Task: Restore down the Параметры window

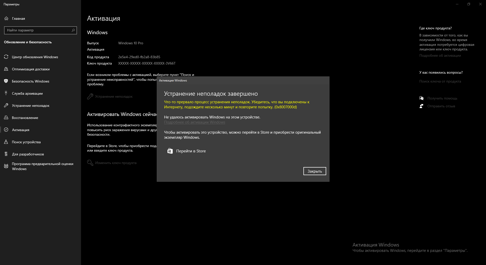Action: click(469, 4)
